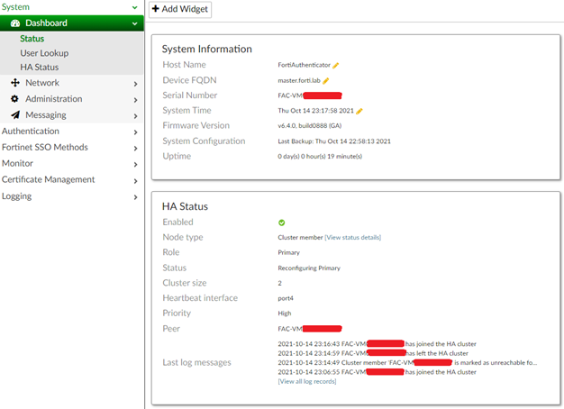
Task: Click the Dashboard gauge icon
Action: tap(15, 23)
